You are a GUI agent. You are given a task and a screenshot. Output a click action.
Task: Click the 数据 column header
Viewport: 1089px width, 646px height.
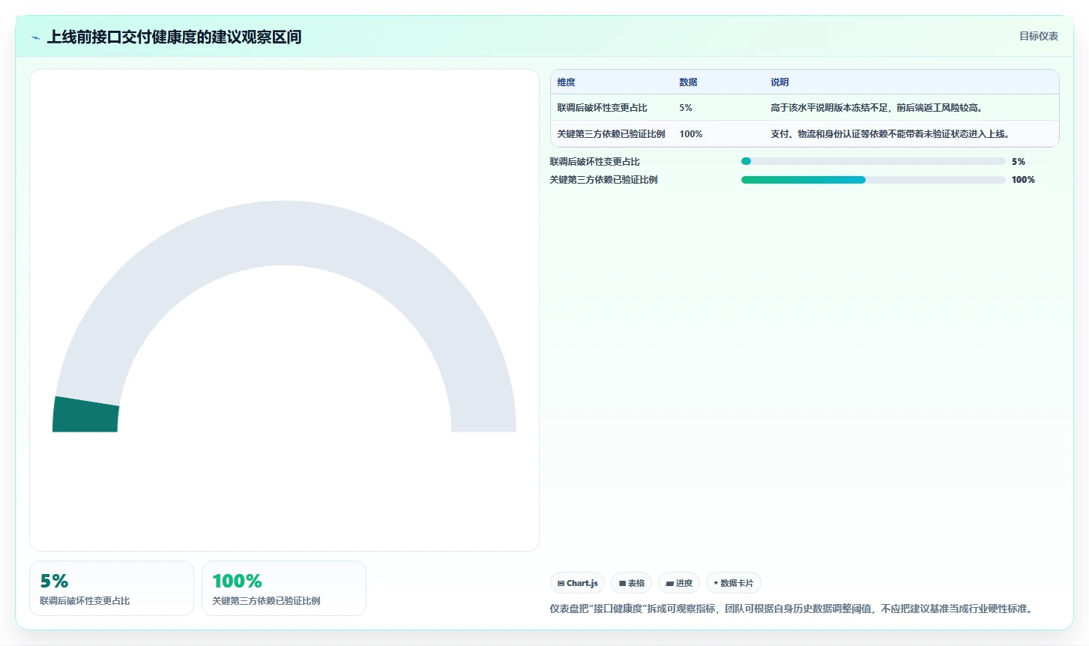click(688, 82)
